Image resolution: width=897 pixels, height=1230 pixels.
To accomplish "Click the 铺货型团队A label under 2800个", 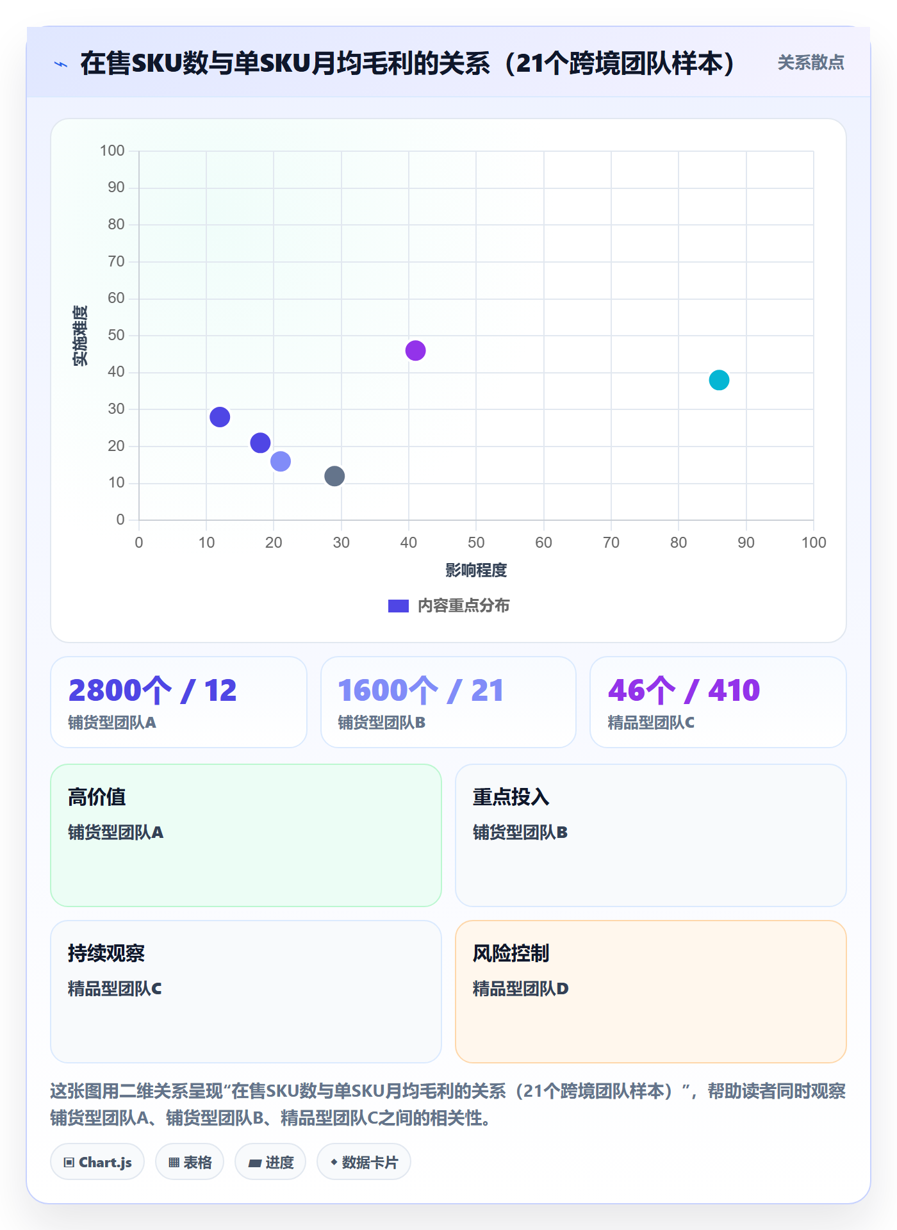I will 112,723.
